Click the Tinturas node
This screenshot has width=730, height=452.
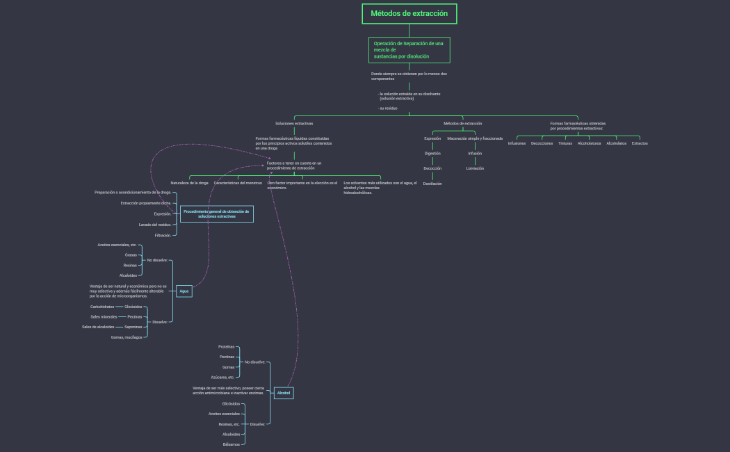point(565,143)
